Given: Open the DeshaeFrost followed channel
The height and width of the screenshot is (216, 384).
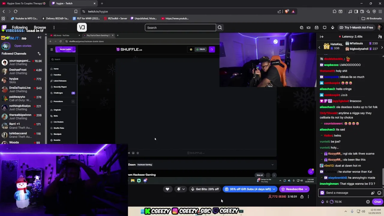Looking at the screenshot, I should point(22,71).
